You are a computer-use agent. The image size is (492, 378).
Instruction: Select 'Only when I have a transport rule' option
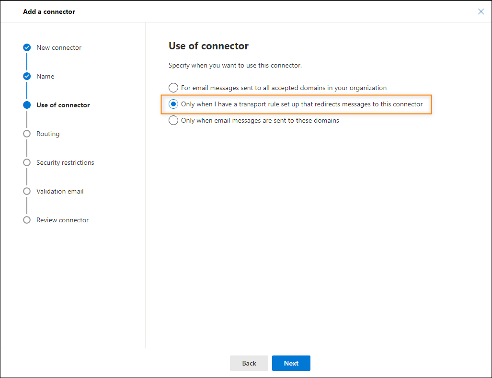point(173,104)
